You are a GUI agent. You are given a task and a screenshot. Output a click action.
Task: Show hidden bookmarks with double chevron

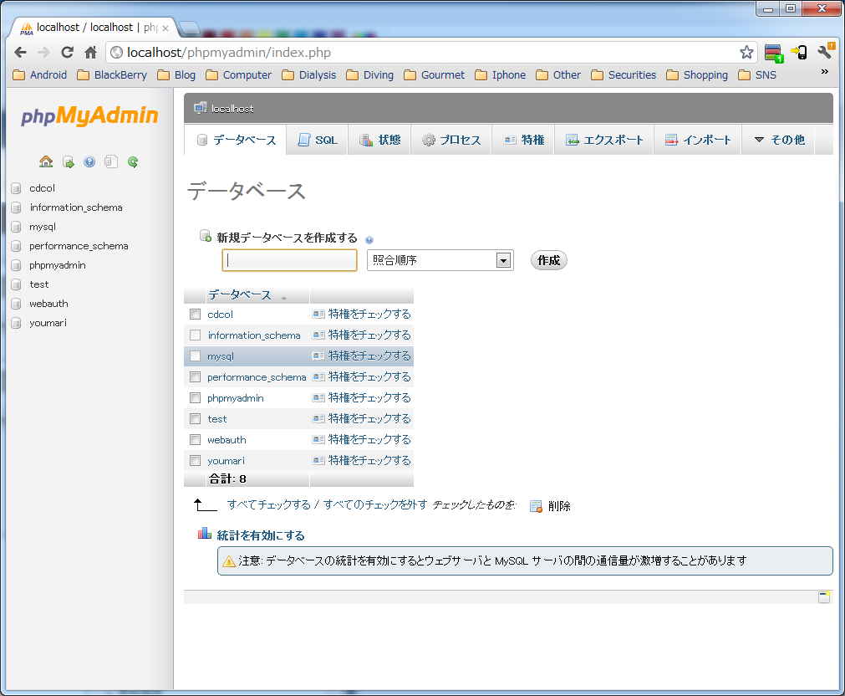pos(824,72)
